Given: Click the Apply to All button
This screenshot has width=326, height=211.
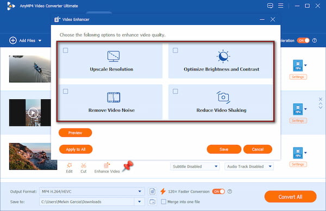Looking at the screenshot, I should 76,149.
